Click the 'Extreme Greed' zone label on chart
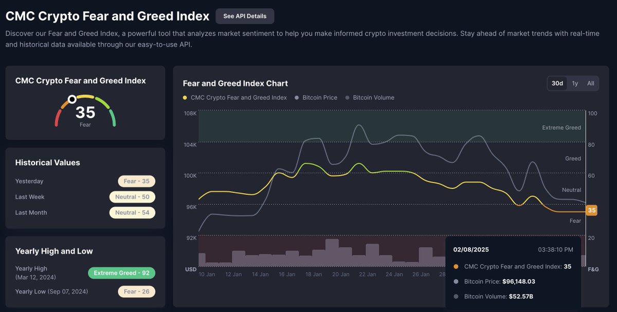617x312 pixels. 561,128
